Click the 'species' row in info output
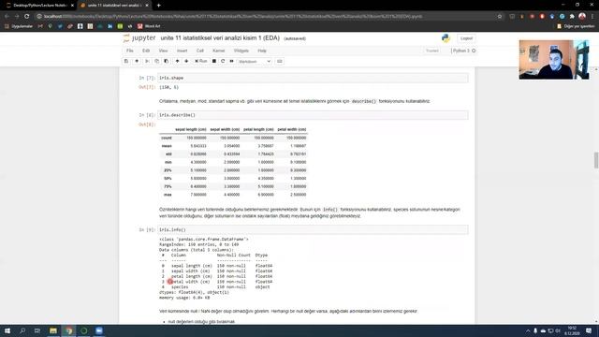The height and width of the screenshot is (337, 599). point(216,287)
